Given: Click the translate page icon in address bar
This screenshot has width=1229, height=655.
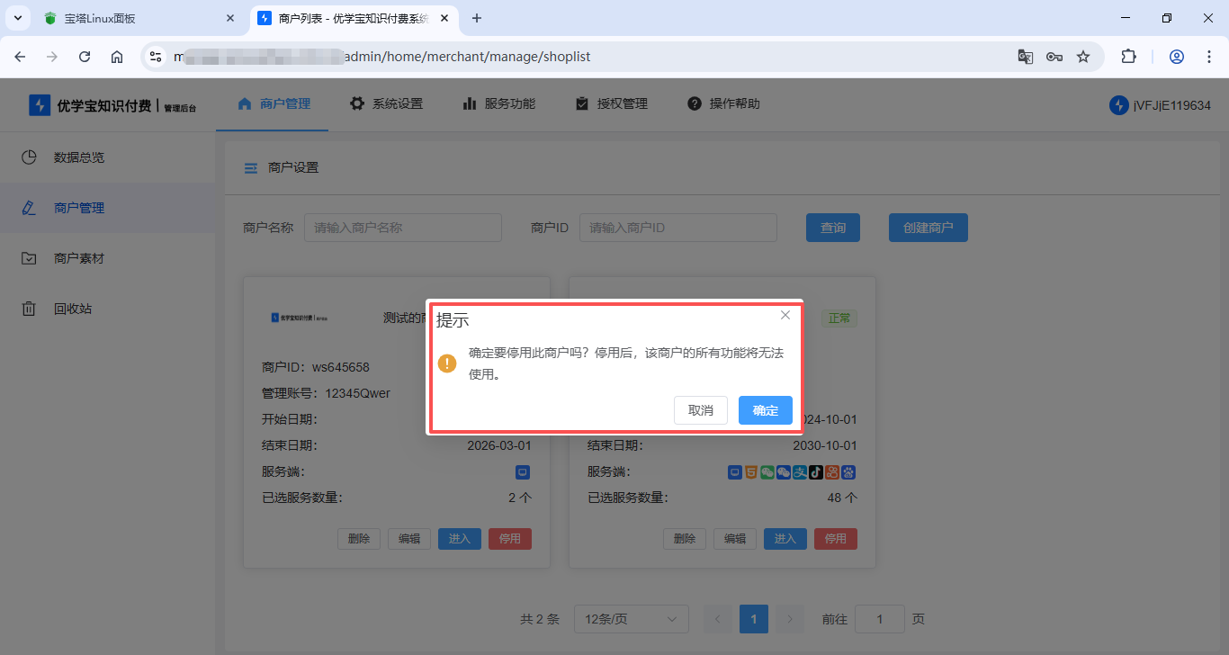Looking at the screenshot, I should pos(1025,57).
